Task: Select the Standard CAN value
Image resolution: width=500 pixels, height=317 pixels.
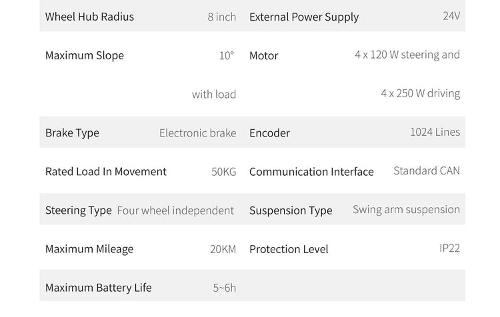Action: tap(427, 170)
